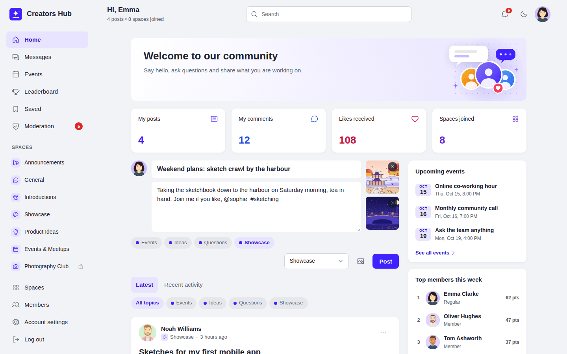Image resolution: width=567 pixels, height=354 pixels.
Task: Open Saved items
Action: (x=47, y=109)
